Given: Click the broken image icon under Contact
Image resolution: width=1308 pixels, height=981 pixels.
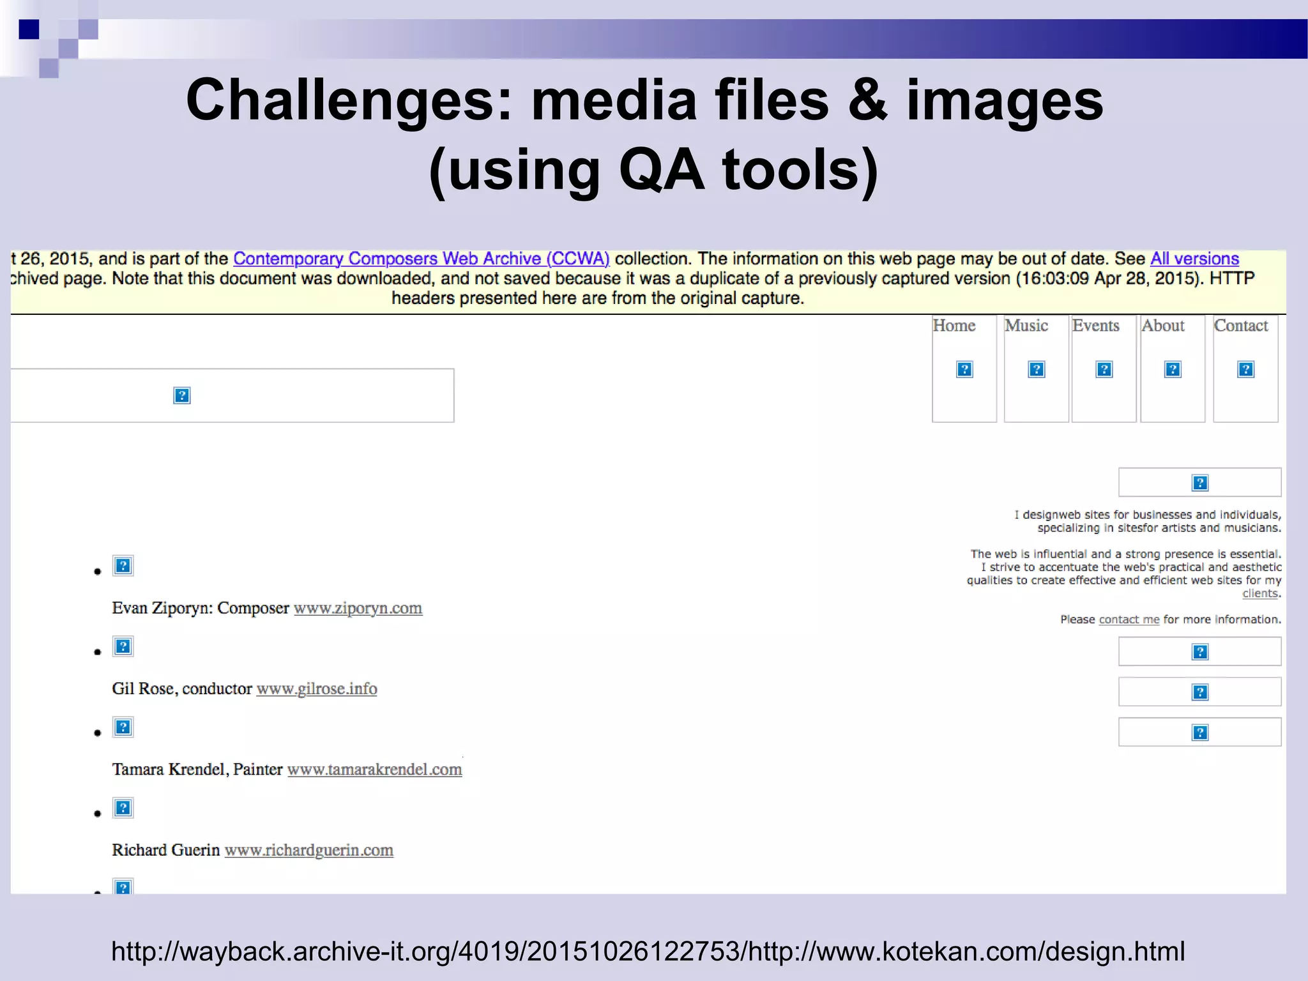Looking at the screenshot, I should (1245, 369).
